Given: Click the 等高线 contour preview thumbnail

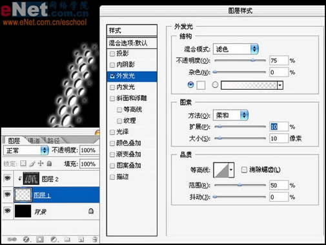Looking at the screenshot, I should pyautogui.click(x=221, y=170).
